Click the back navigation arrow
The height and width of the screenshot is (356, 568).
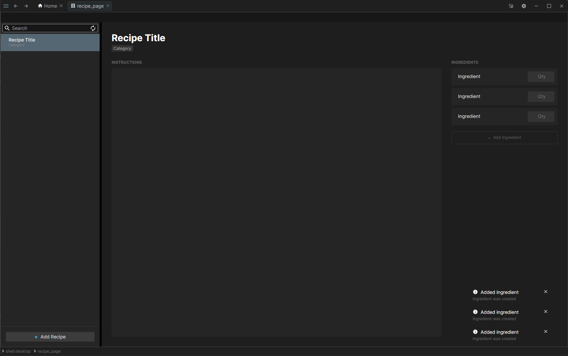[x=16, y=6]
